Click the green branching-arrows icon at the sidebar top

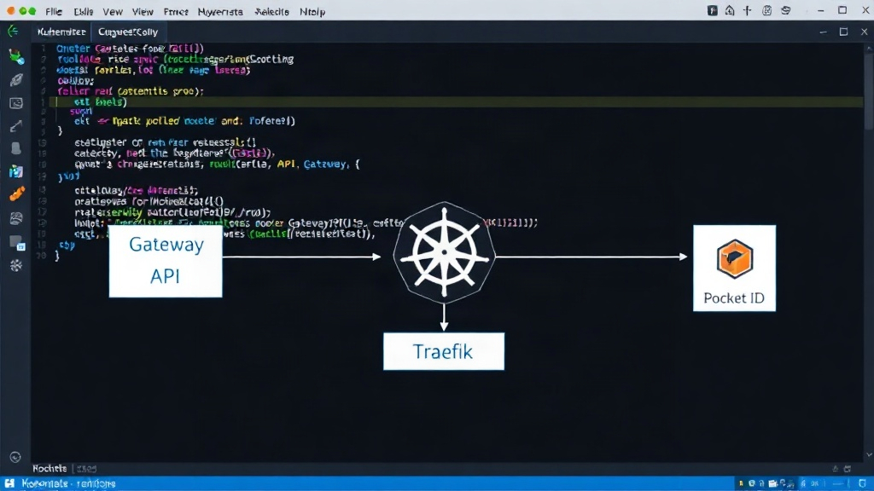tap(13, 32)
